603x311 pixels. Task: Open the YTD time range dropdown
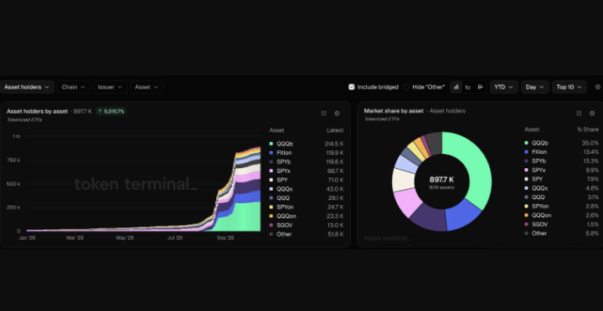coord(504,87)
